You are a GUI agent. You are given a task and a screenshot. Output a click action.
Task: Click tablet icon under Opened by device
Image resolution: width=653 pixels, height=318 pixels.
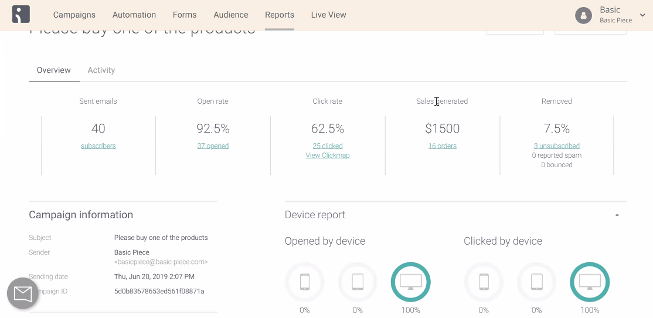pos(358,282)
